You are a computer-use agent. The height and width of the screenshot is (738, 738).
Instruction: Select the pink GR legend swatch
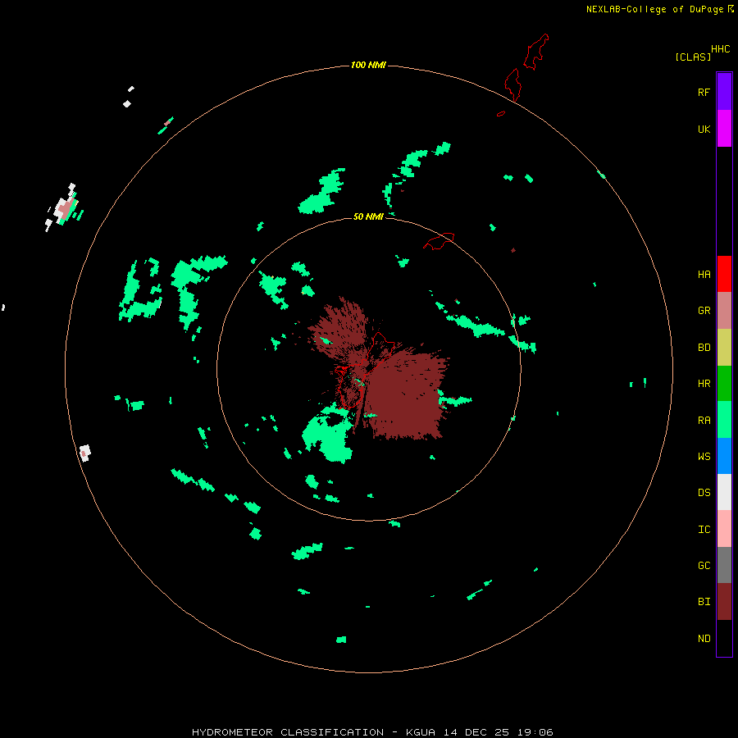[724, 311]
